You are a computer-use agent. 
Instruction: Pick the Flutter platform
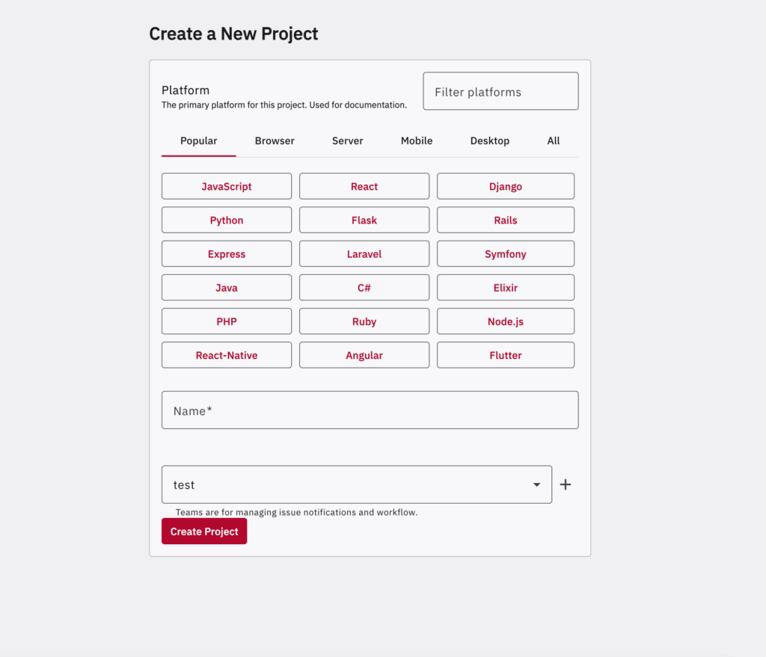pyautogui.click(x=506, y=355)
